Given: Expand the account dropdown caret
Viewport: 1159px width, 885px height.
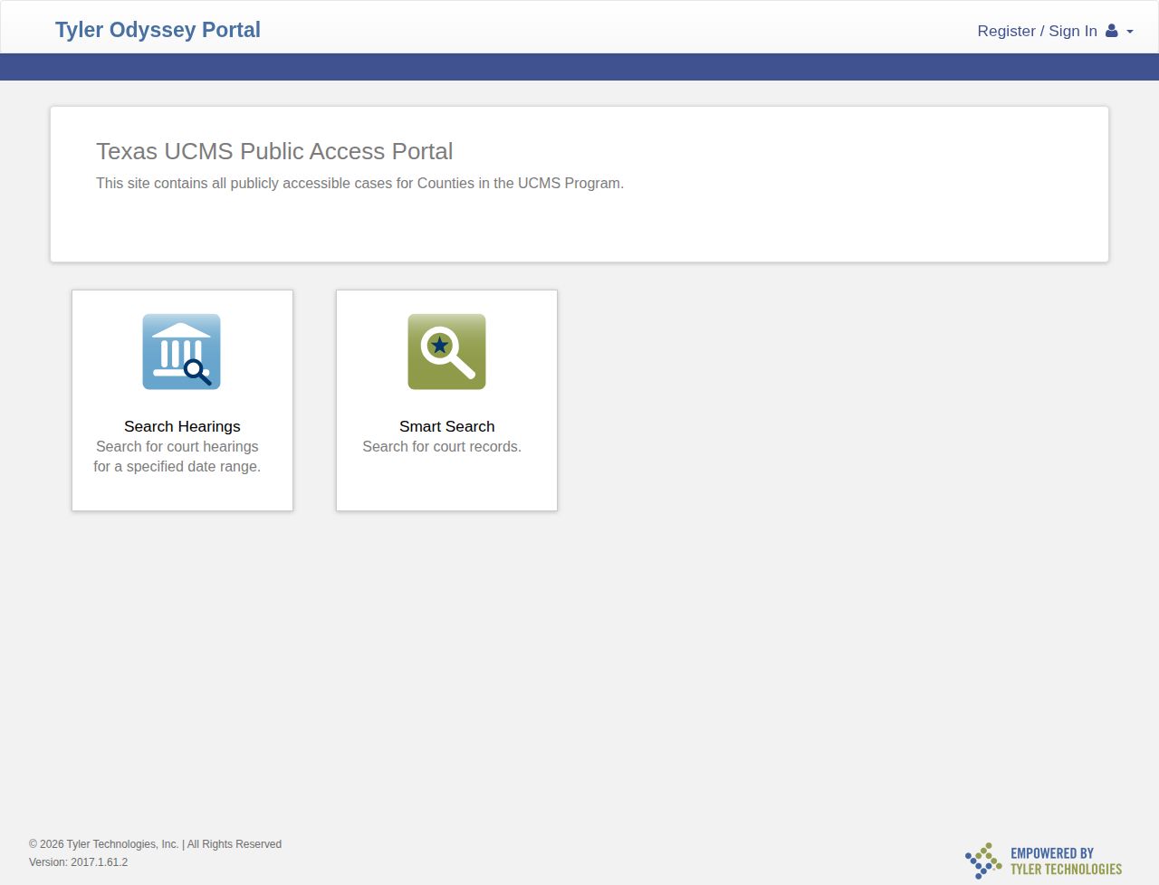Looking at the screenshot, I should coord(1130,32).
